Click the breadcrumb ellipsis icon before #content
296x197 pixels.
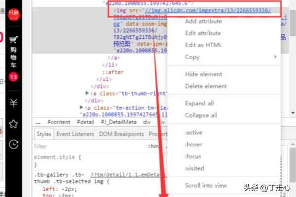click(38, 122)
